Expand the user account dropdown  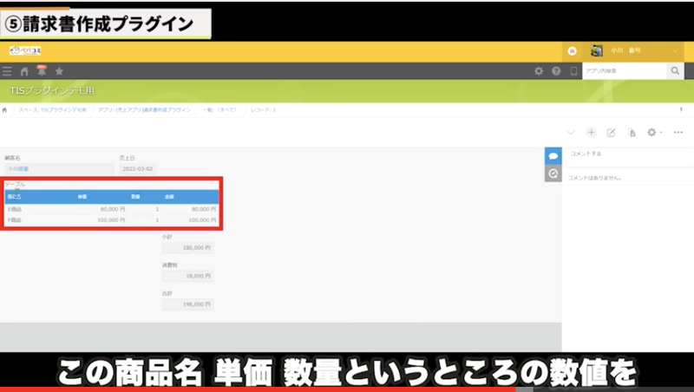[676, 51]
